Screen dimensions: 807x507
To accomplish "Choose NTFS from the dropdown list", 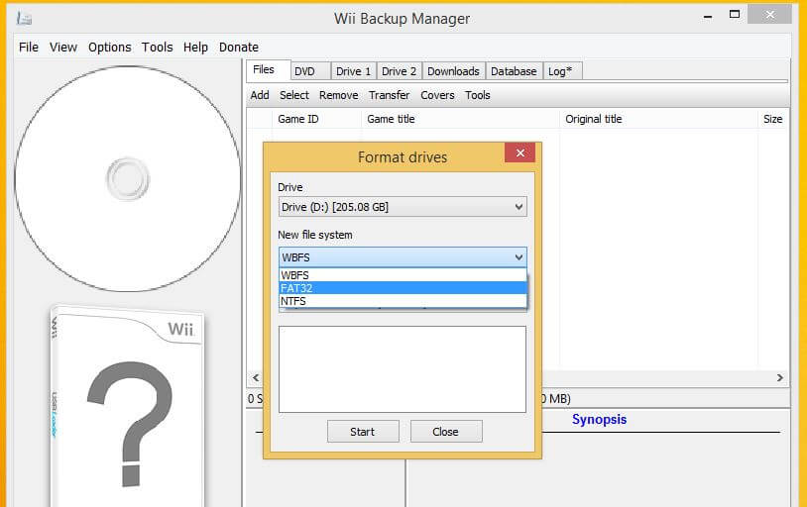I will (403, 301).
